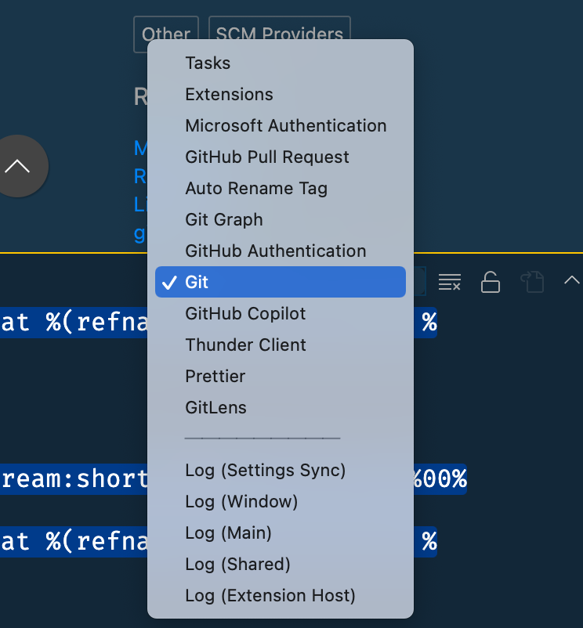Choose Git Graph output channel
Screen dimensions: 583x628
coord(280,219)
